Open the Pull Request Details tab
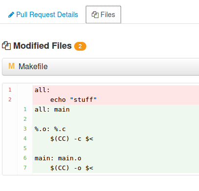Image resolution: width=199 pixels, height=191 pixels. coord(43,15)
